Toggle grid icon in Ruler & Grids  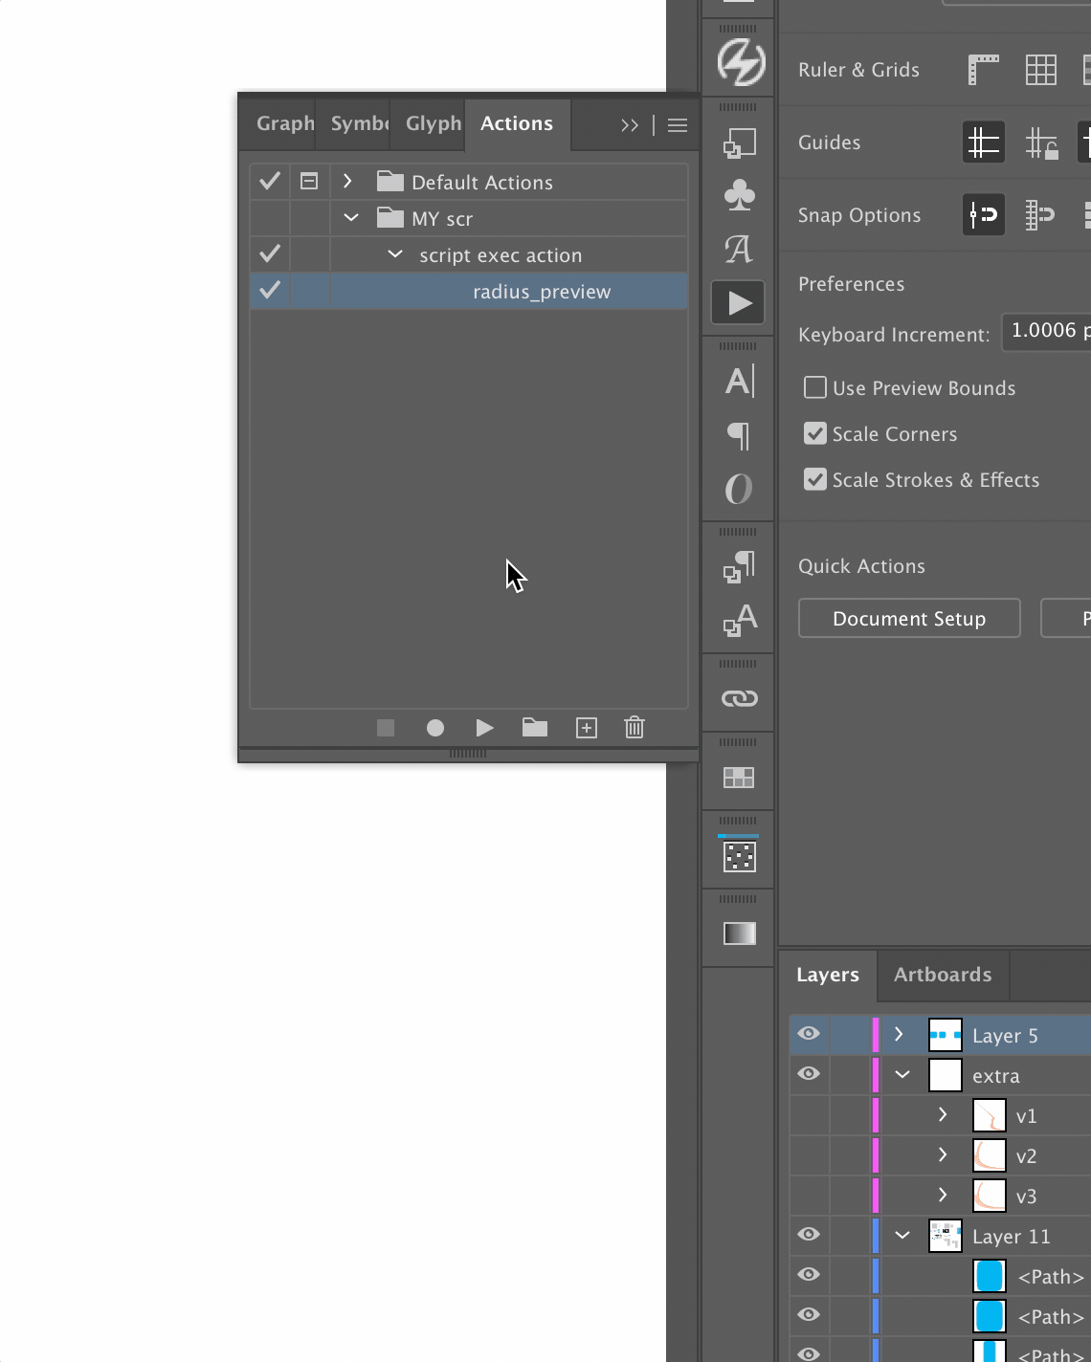[1040, 70]
